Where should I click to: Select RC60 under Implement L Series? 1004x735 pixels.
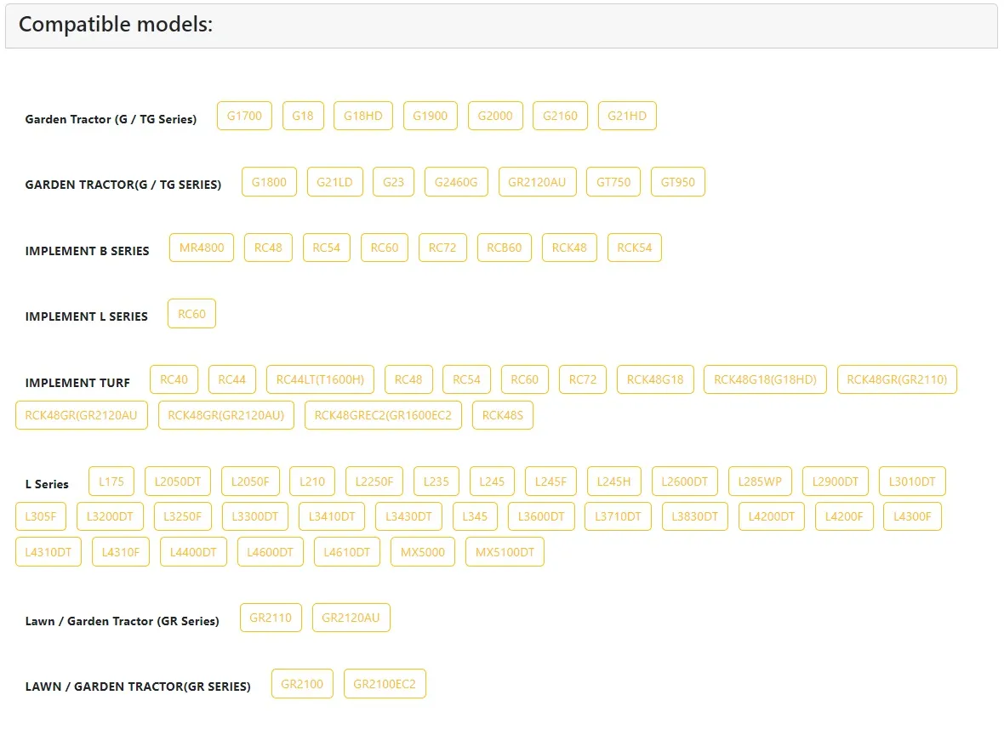[191, 314]
